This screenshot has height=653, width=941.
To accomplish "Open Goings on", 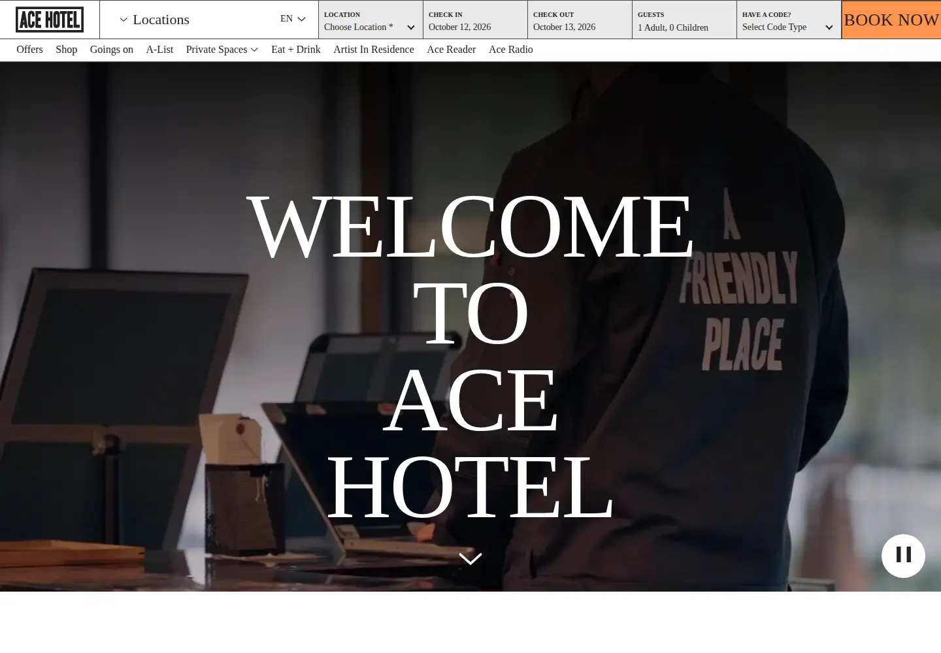I will (112, 50).
